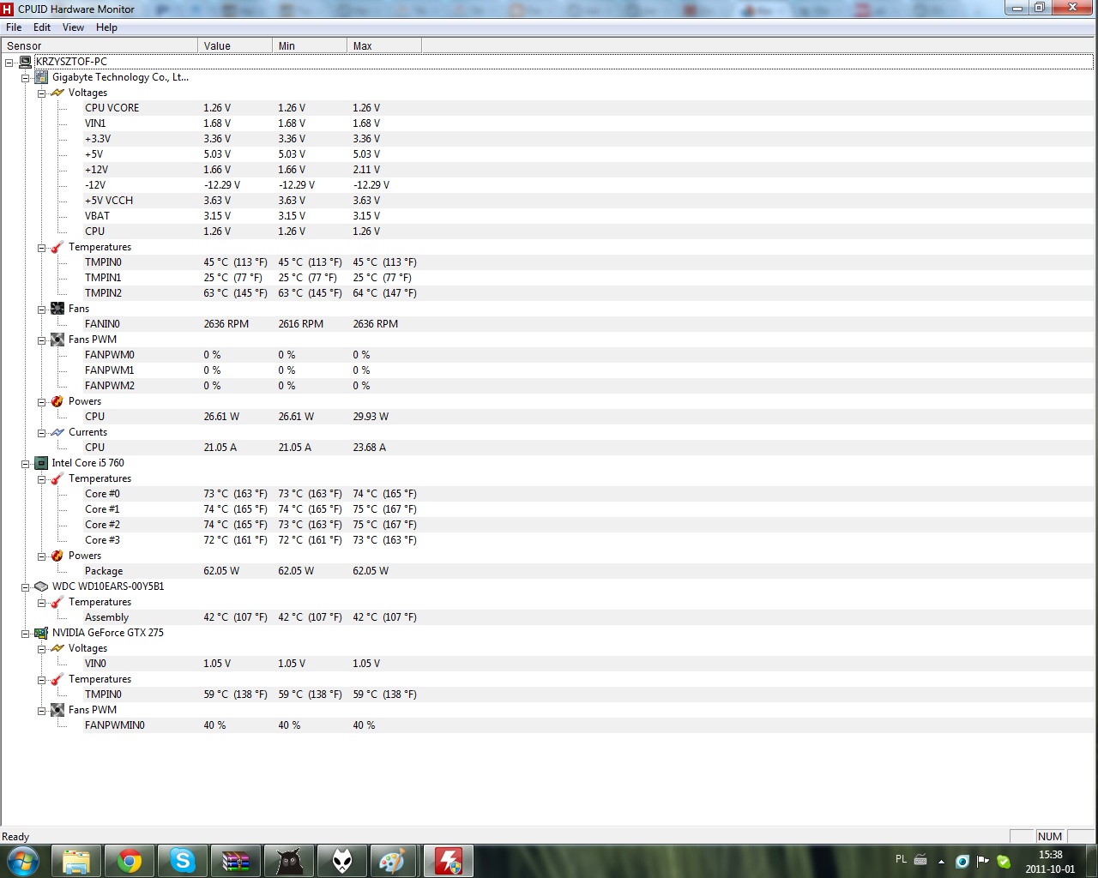This screenshot has width=1098, height=878.
Task: Click the NVIDIA GeForce graphics card icon
Action: pos(40,633)
